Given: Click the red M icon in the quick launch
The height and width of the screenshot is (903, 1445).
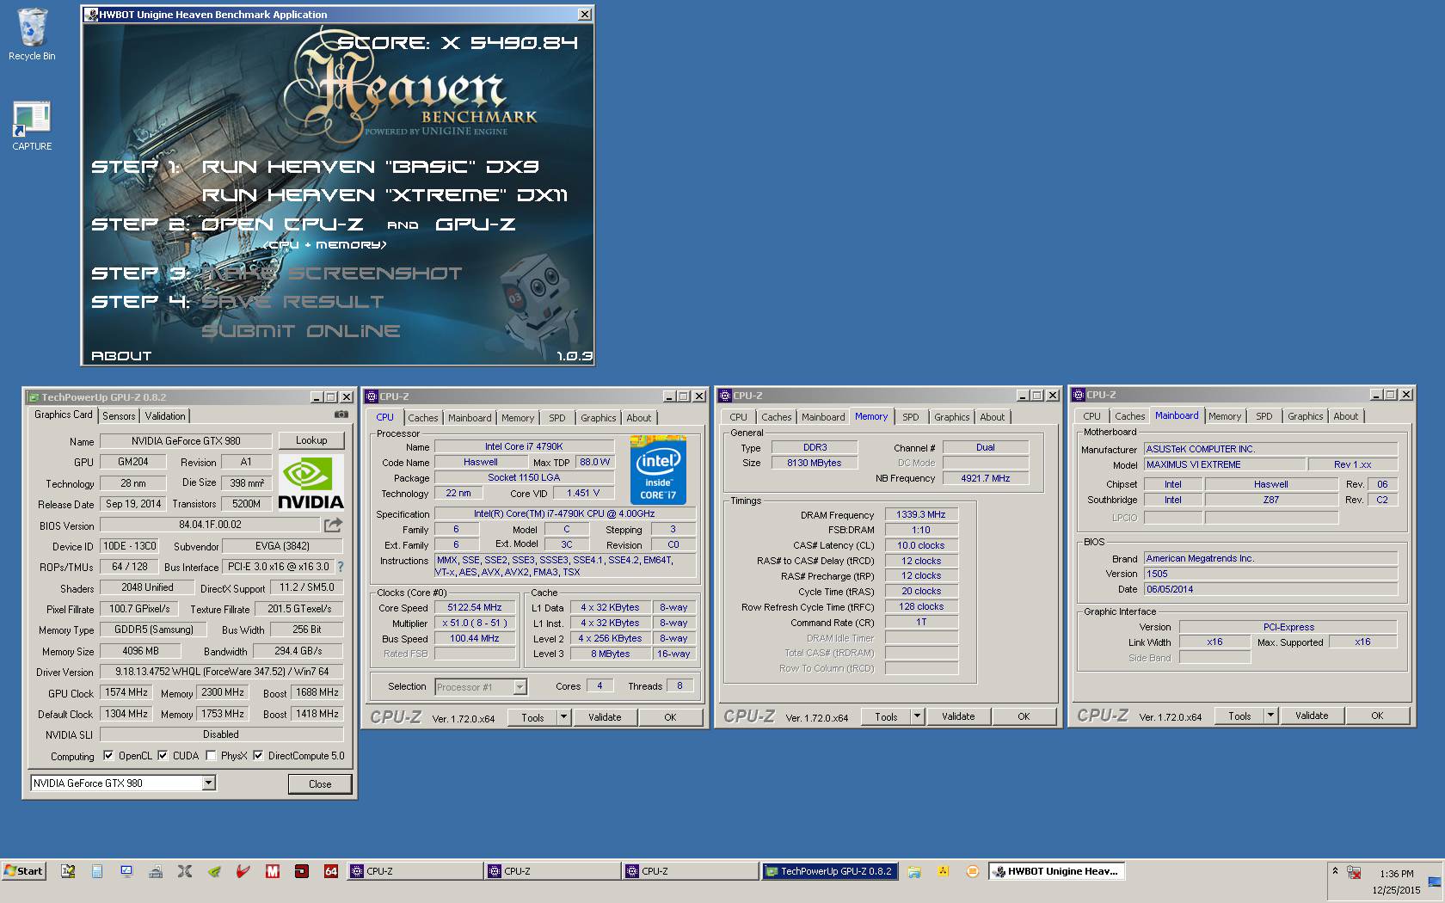Looking at the screenshot, I should [x=273, y=871].
